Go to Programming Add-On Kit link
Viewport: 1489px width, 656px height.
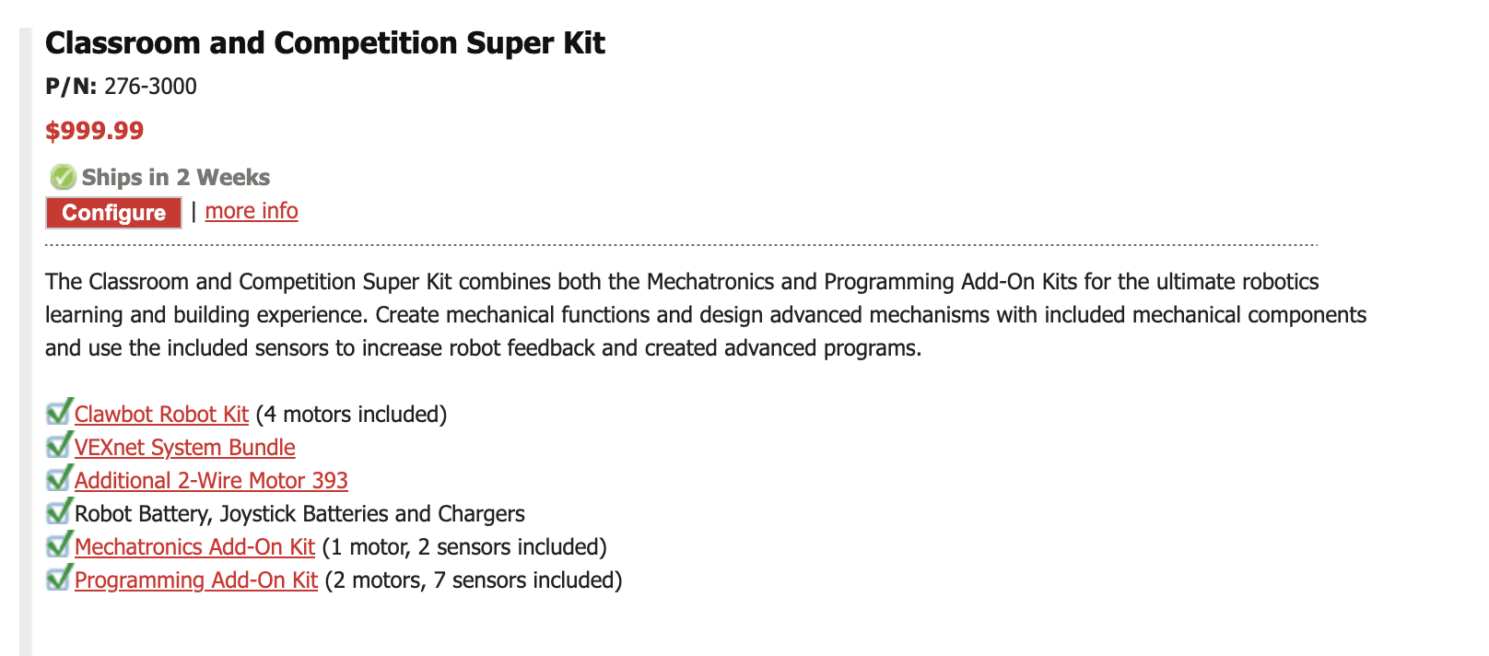pyautogui.click(x=196, y=580)
